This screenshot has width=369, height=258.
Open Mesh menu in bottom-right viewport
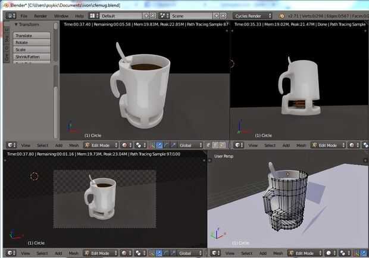click(x=278, y=253)
